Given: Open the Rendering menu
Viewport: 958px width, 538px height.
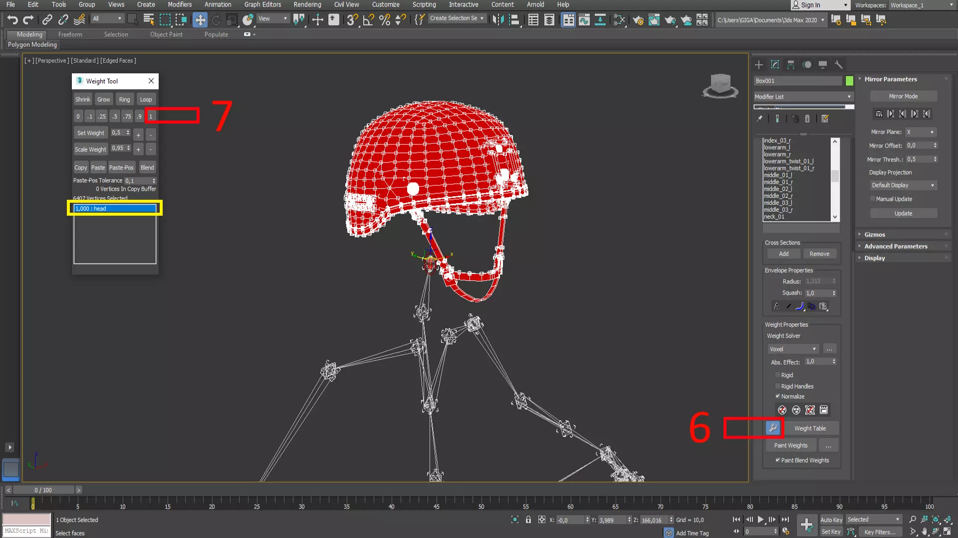Looking at the screenshot, I should click(307, 4).
